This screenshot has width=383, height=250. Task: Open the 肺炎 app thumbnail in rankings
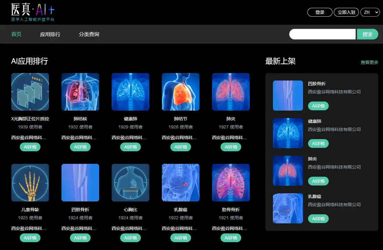point(231,91)
